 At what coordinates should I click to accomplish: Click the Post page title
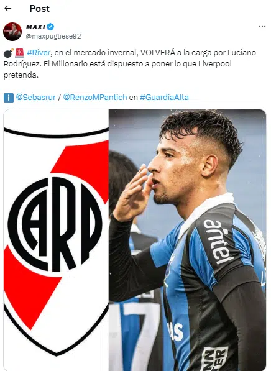click(40, 9)
